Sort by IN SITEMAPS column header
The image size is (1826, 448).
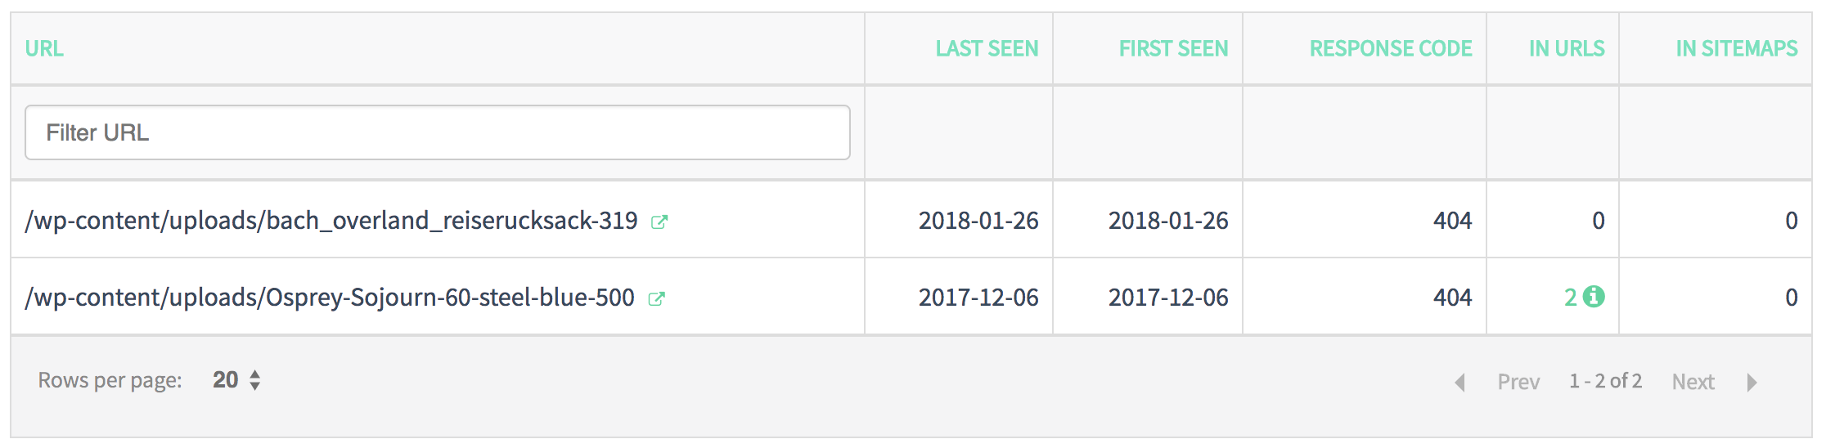tap(1737, 48)
